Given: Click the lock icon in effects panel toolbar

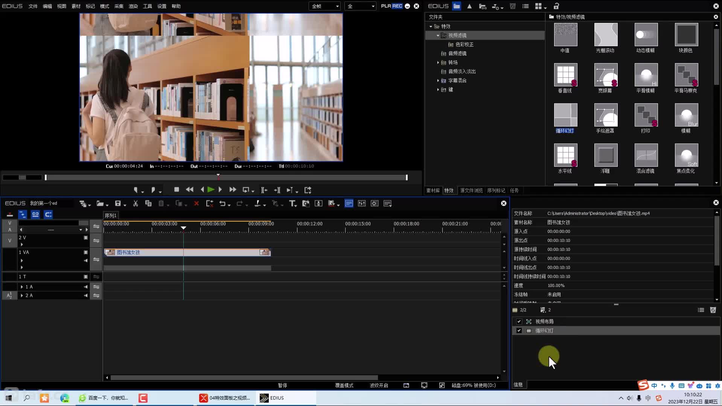Looking at the screenshot, I should [x=556, y=6].
